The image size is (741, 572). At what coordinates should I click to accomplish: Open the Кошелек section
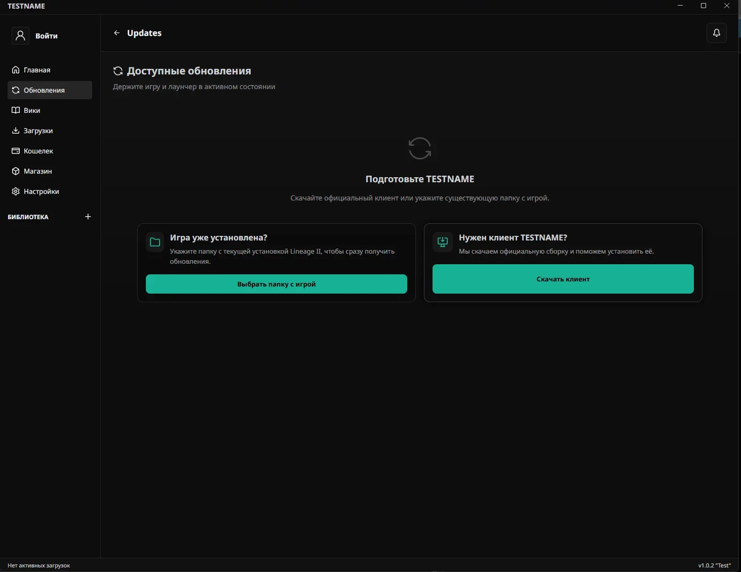[x=50, y=151]
